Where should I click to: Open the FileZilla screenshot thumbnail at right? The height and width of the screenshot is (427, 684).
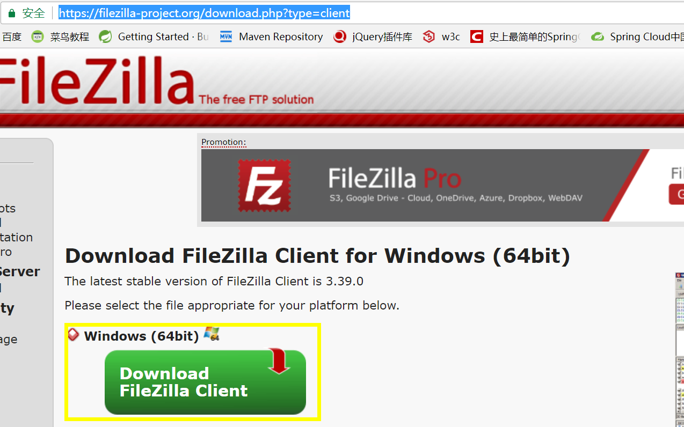pos(680,349)
